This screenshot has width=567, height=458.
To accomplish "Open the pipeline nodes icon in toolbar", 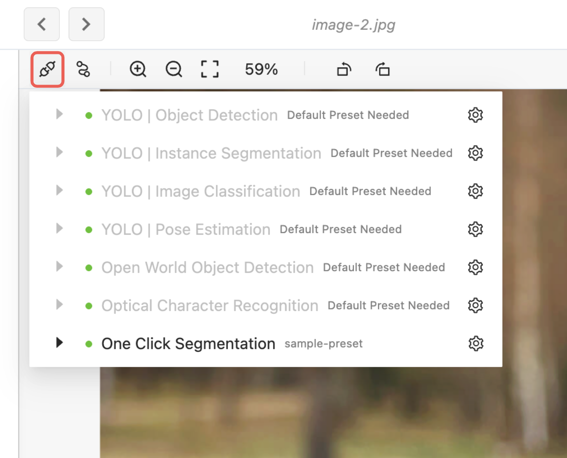I will point(83,69).
